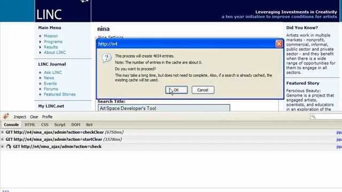
Task: Switch to the HTML tab
Action: (x=30, y=124)
